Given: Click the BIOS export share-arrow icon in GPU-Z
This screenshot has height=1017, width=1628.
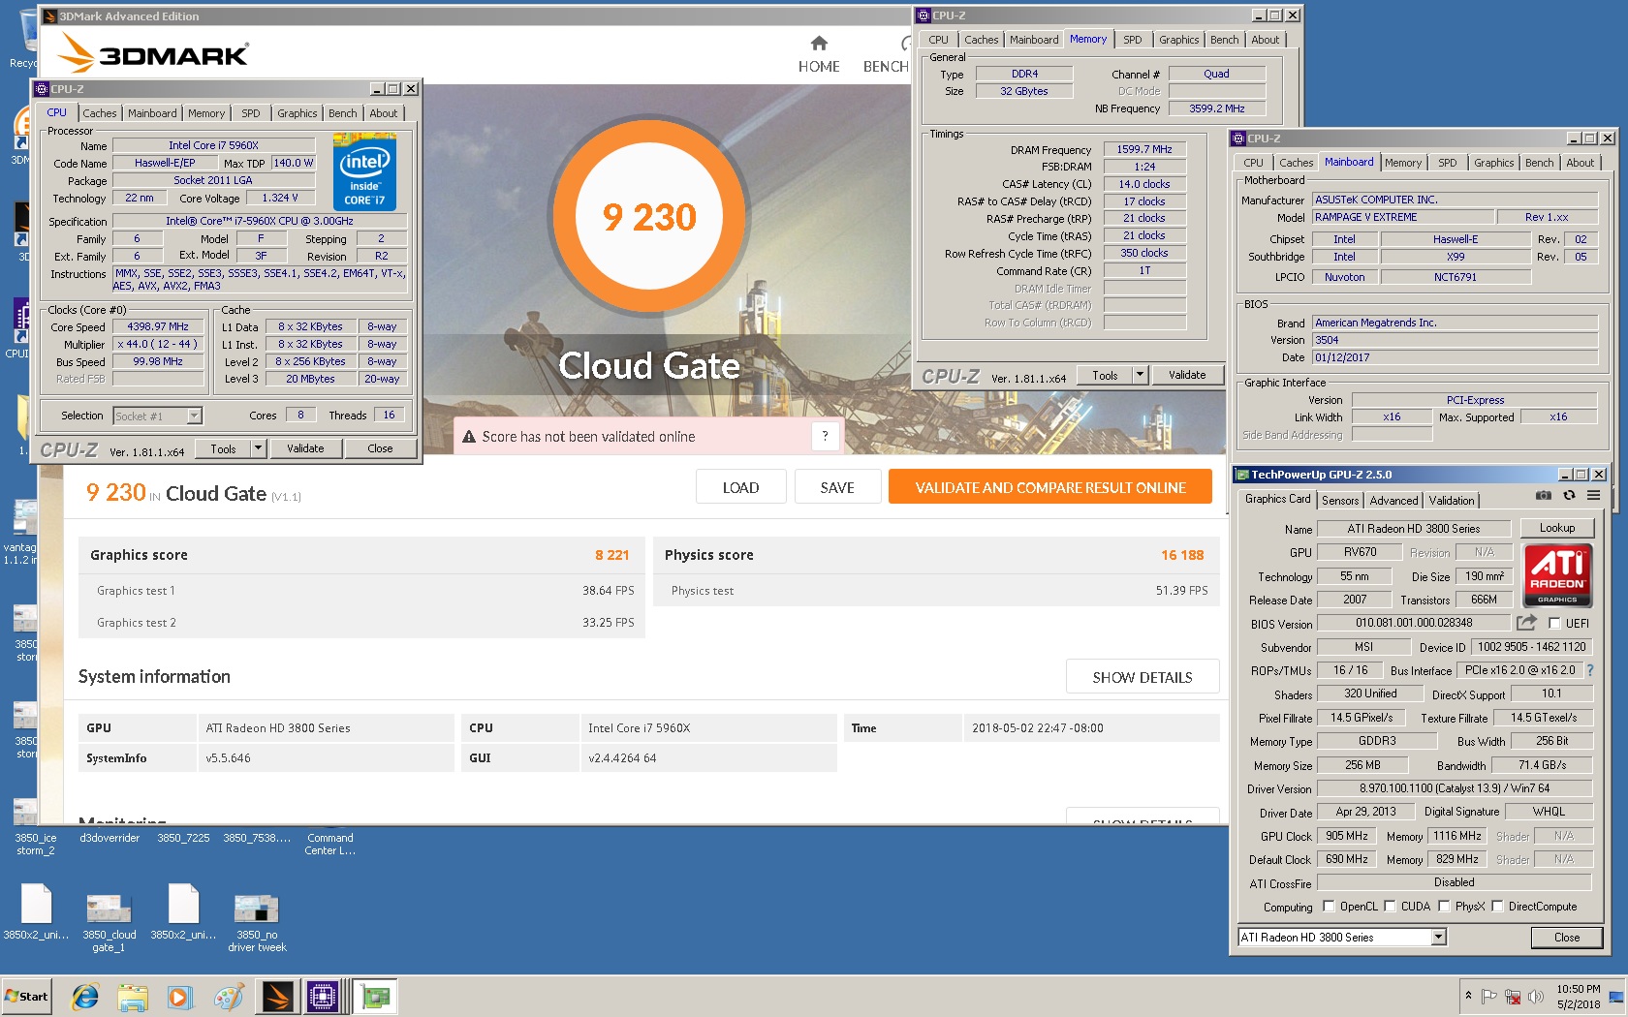Looking at the screenshot, I should pos(1527,623).
